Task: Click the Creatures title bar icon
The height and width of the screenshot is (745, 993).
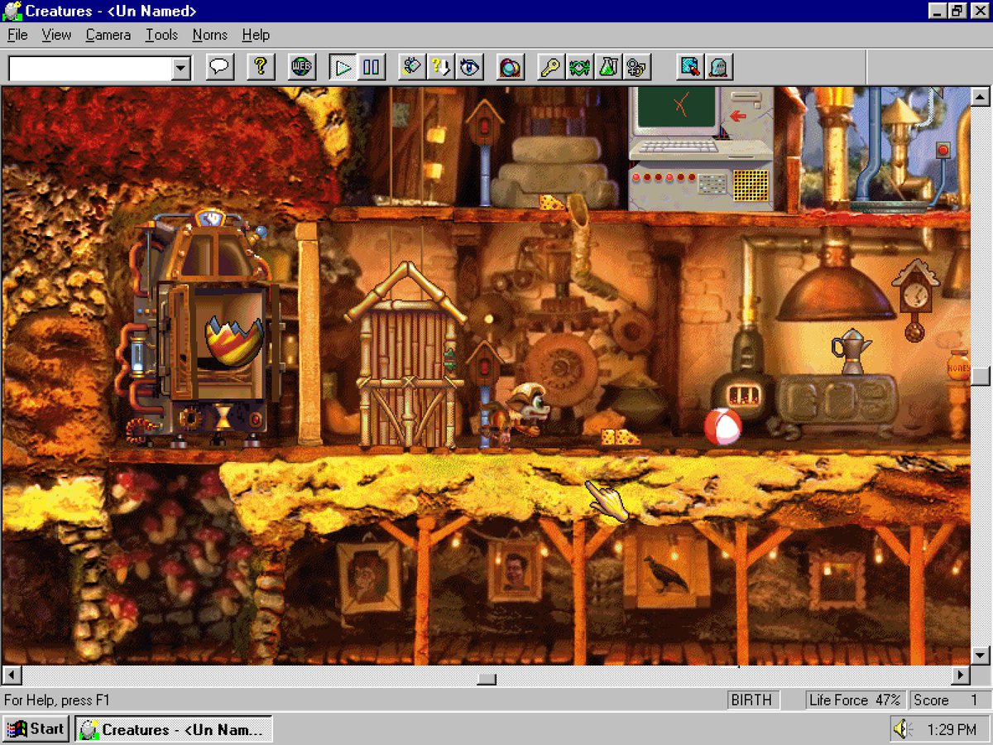Action: (12, 11)
